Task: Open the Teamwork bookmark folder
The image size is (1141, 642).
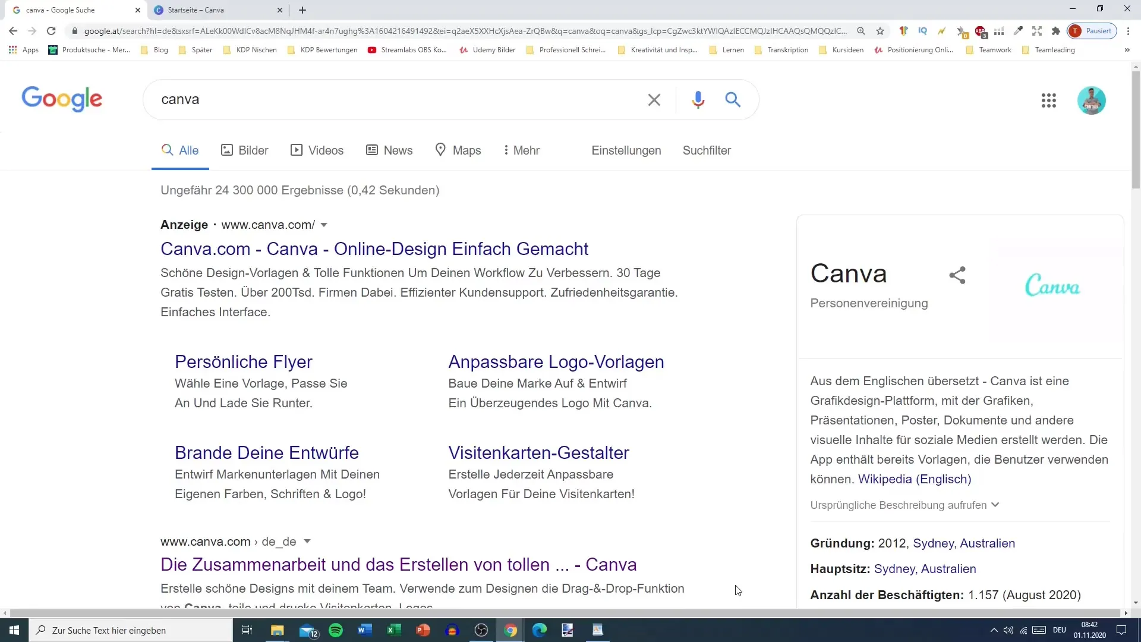Action: [989, 50]
